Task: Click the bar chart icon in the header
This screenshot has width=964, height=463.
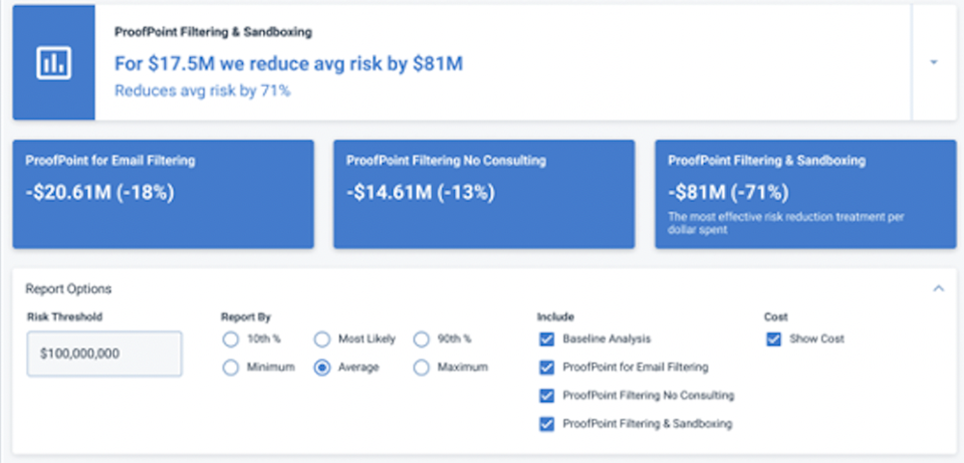Action: pos(53,63)
